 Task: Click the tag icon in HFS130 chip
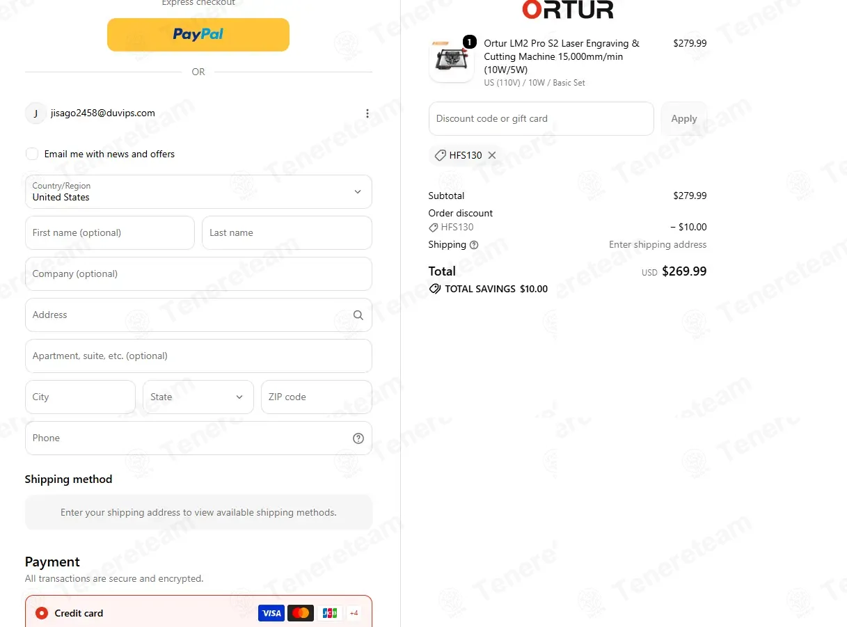[x=441, y=155]
